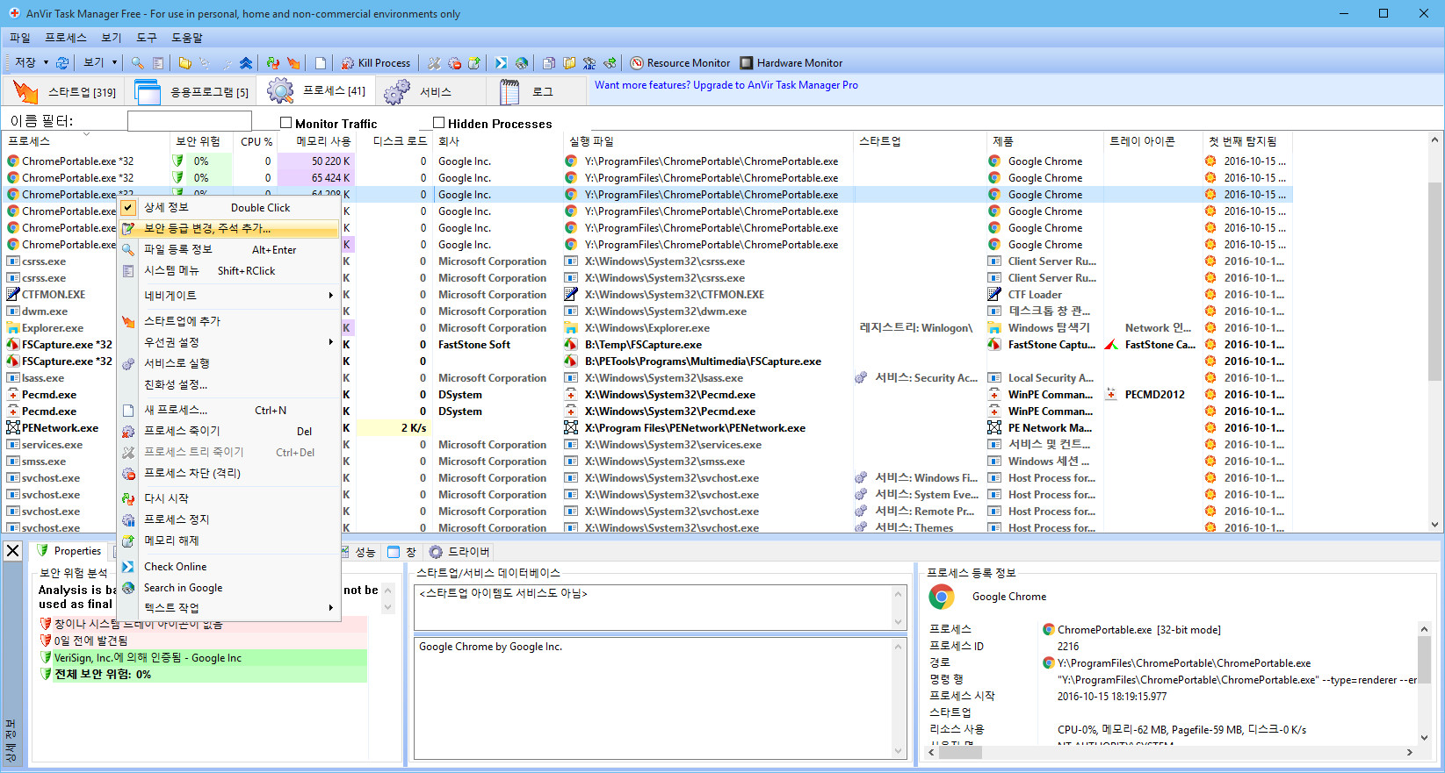Image resolution: width=1445 pixels, height=773 pixels.
Task: Select 보안 등급 변경, 주석 추가 menu entry
Action: coord(228,229)
